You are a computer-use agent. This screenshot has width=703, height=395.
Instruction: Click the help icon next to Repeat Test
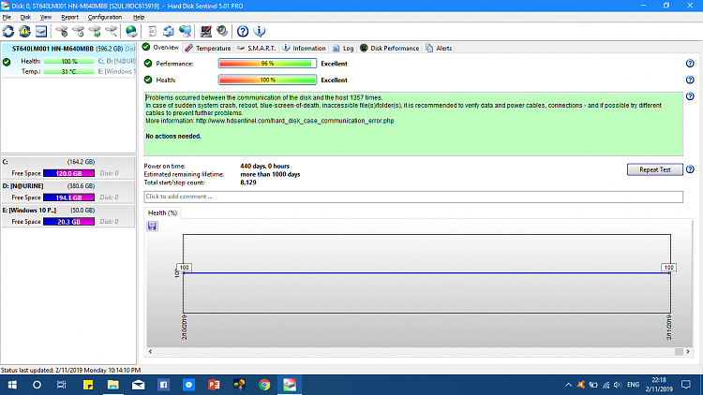[x=690, y=169]
